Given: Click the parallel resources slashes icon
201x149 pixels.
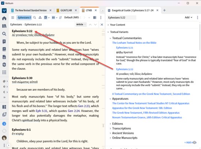Looking at the screenshot, I should click(60, 18).
